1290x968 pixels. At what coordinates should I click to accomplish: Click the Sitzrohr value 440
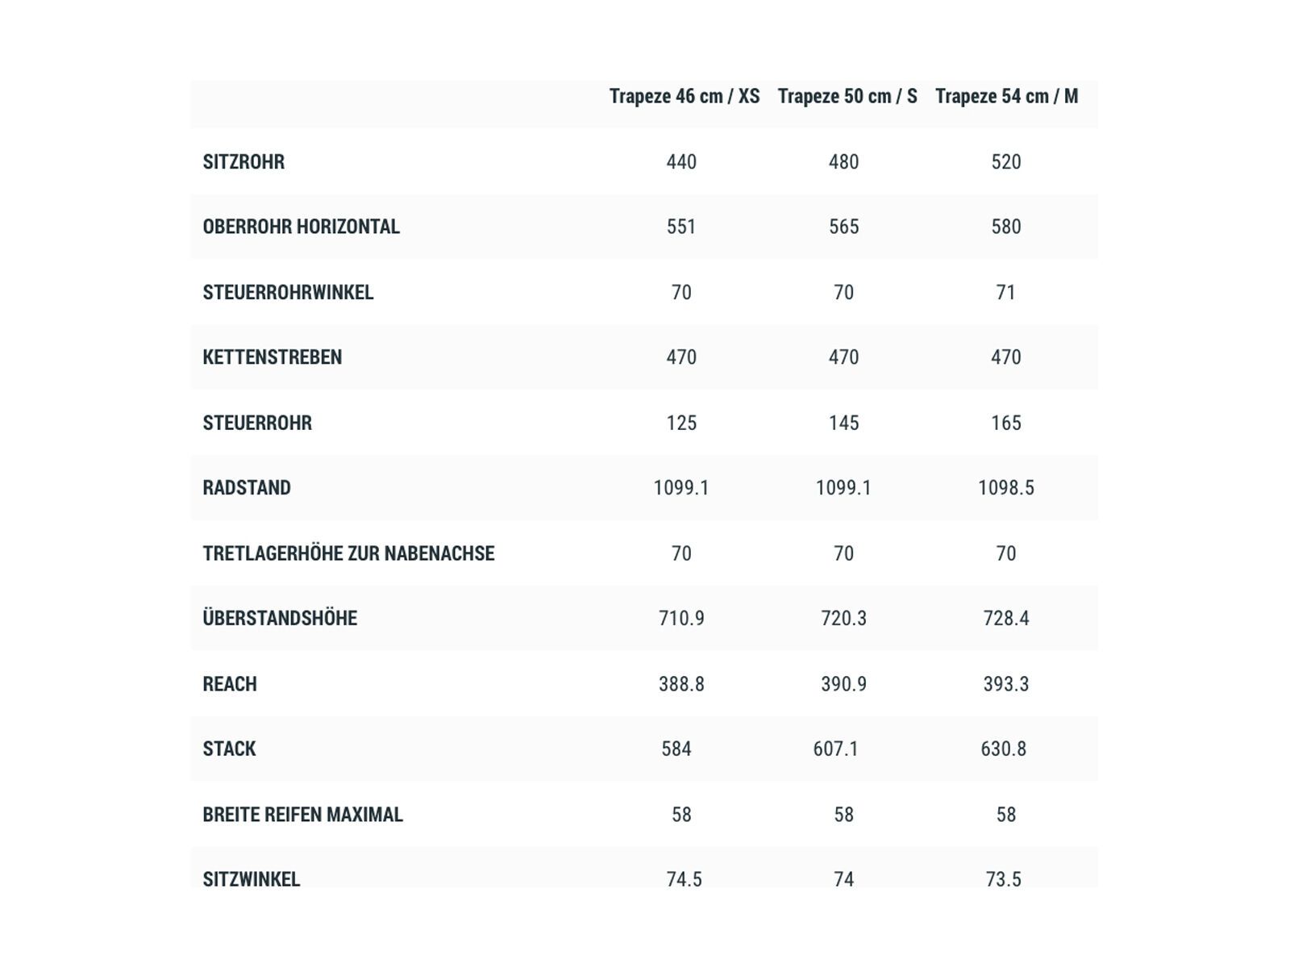click(x=681, y=162)
